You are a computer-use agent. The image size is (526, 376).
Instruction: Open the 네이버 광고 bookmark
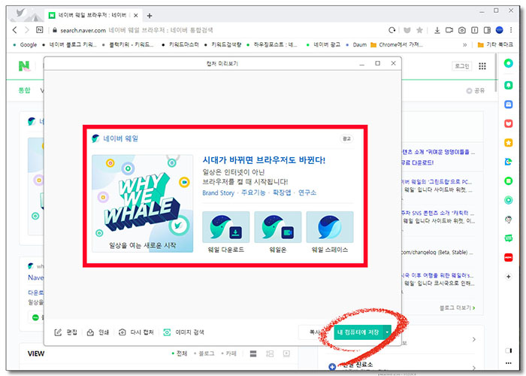coord(323,44)
